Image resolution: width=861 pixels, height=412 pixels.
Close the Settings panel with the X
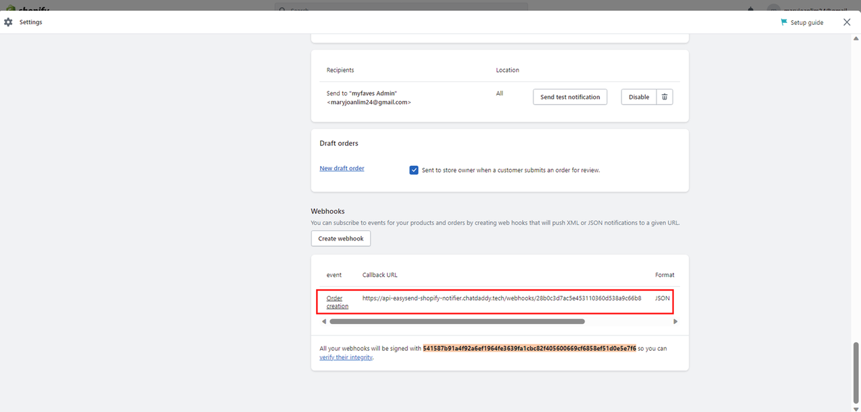(847, 22)
